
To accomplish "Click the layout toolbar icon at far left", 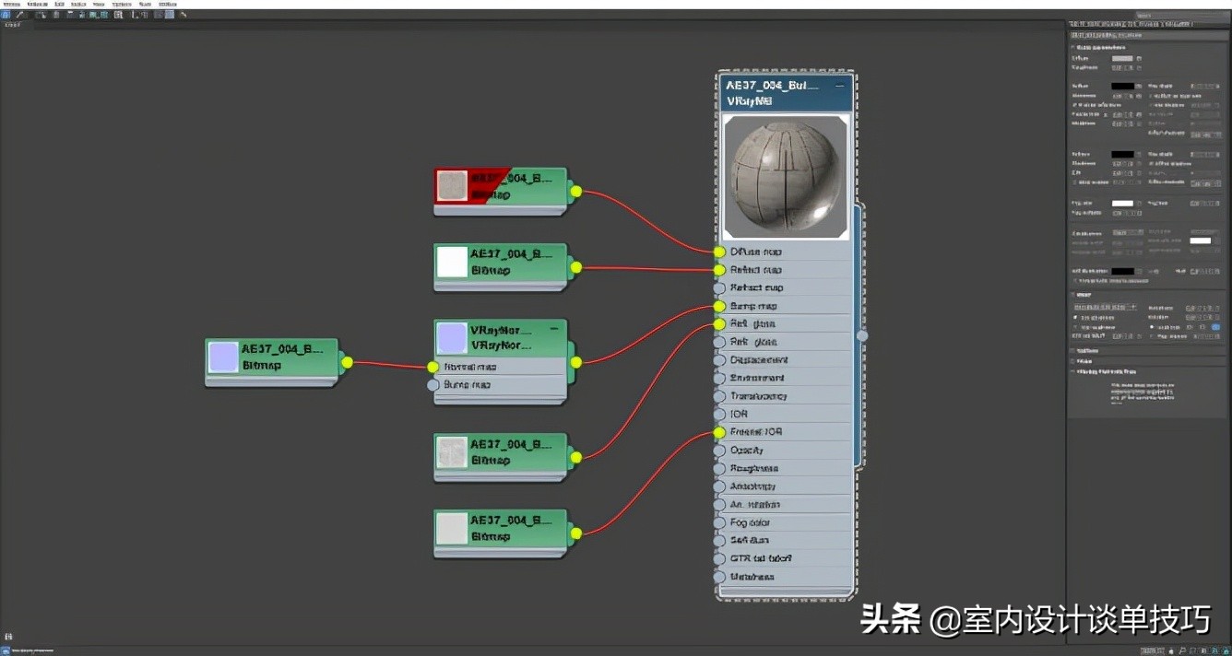I will pyautogui.click(x=6, y=14).
